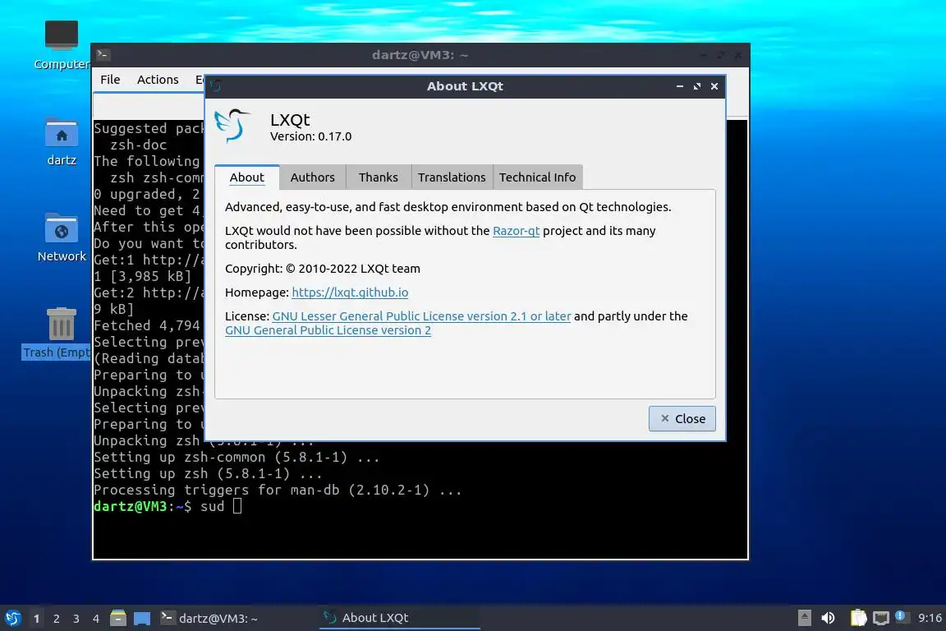Open the Actions menu in the terminal window

(158, 79)
